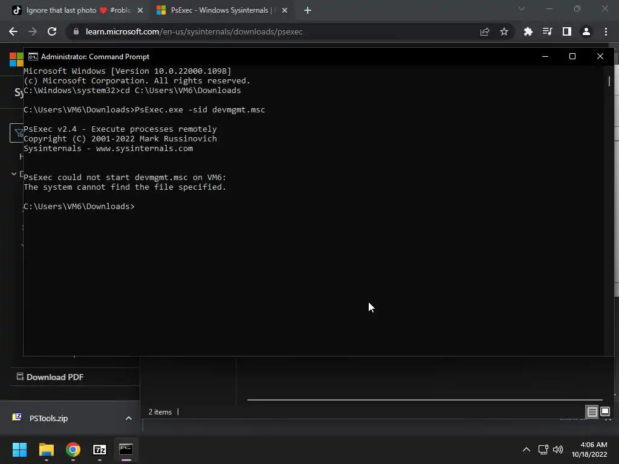This screenshot has height=464, width=619.
Task: Click the Chrome forward arrow
Action: (x=33, y=31)
